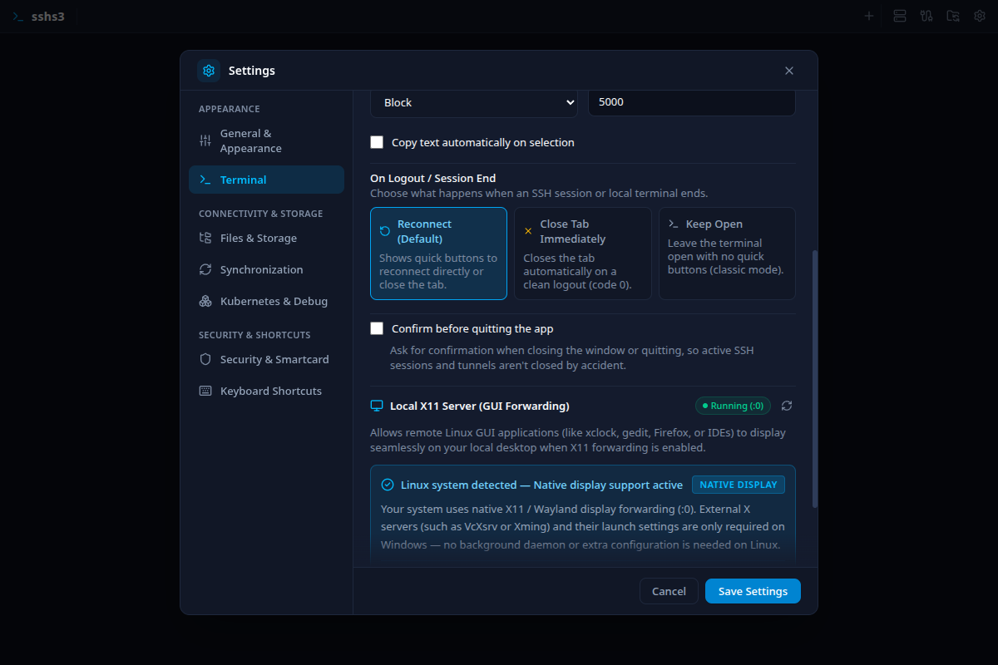Open Kubernetes & Debug settings

click(266, 301)
